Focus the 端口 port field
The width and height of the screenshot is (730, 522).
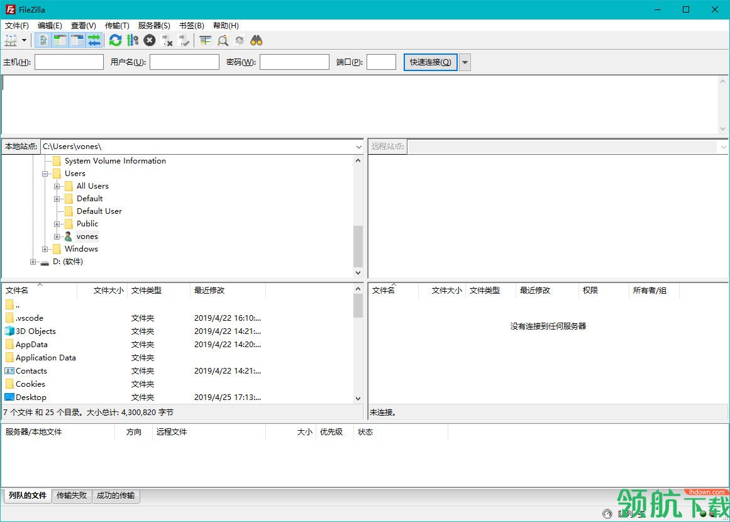[381, 62]
